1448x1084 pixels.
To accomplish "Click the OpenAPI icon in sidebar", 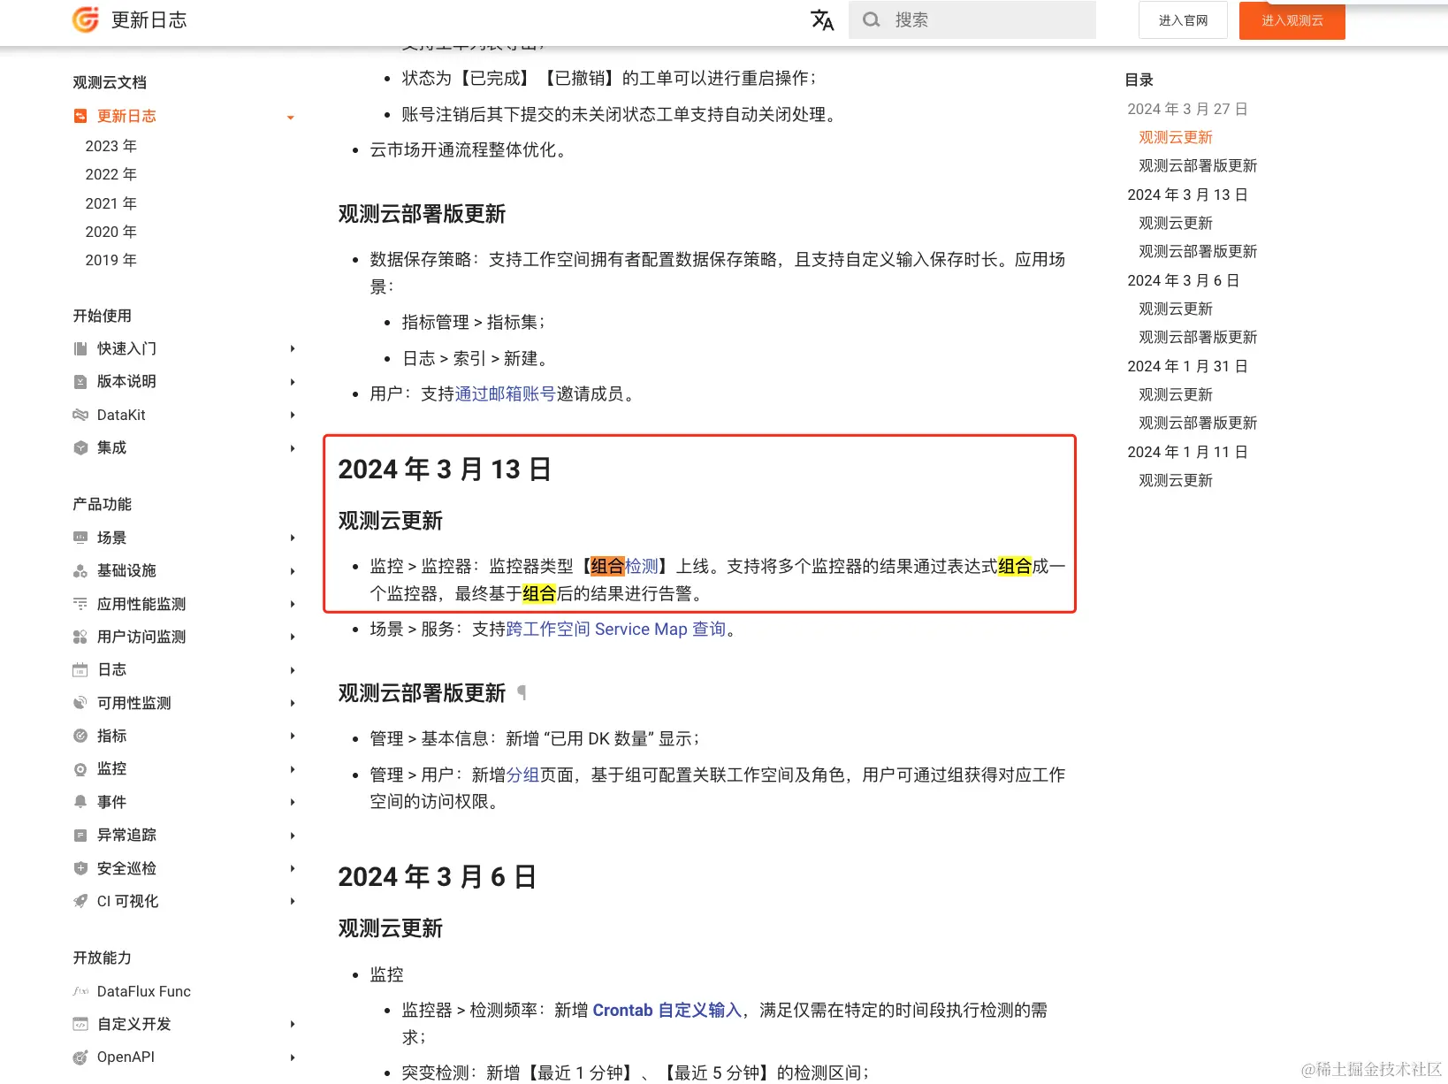I will coord(80,1057).
